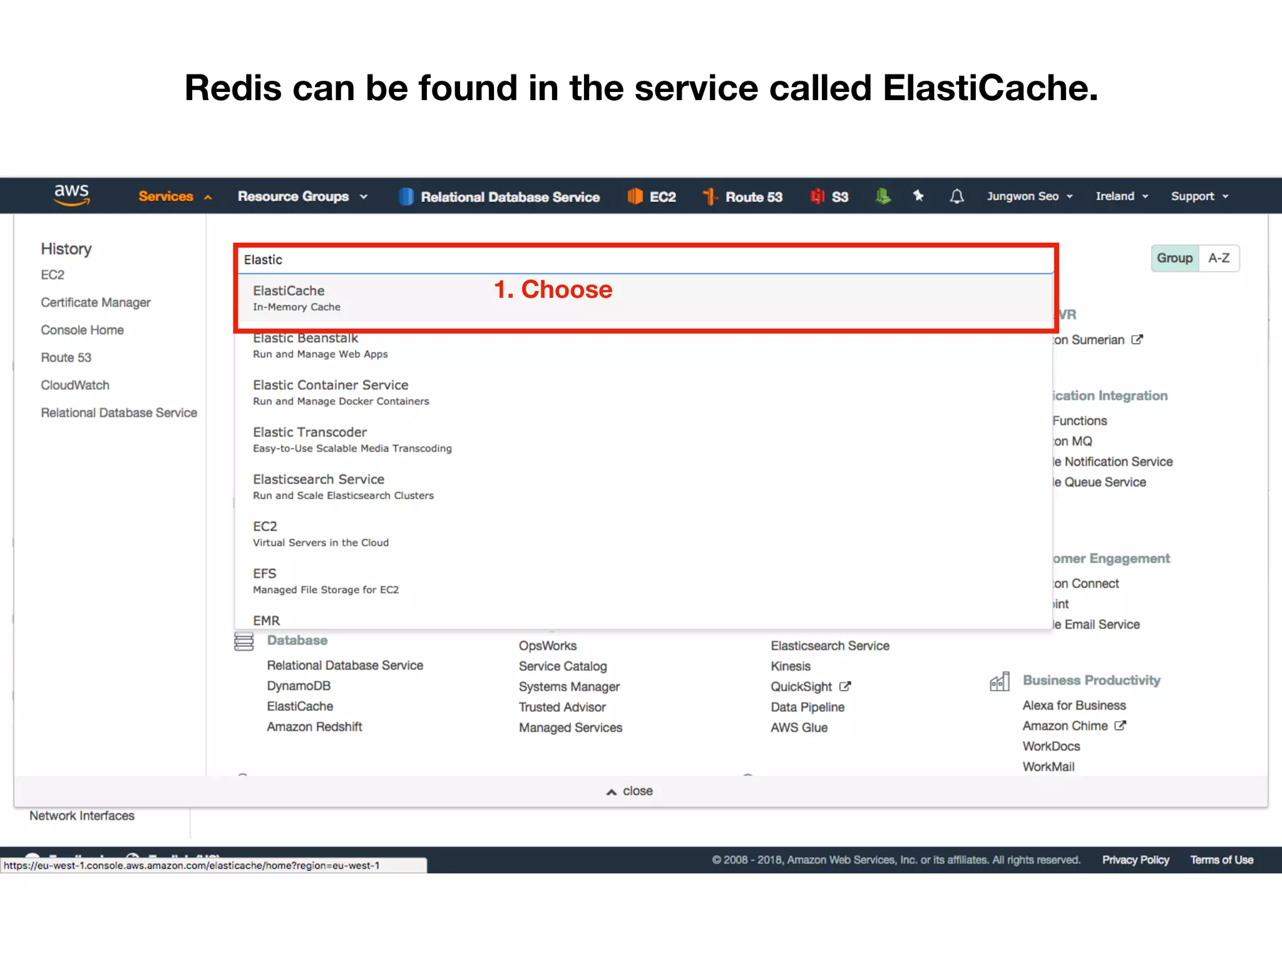Open QuickSight link
1282x961 pixels.
[x=801, y=687]
